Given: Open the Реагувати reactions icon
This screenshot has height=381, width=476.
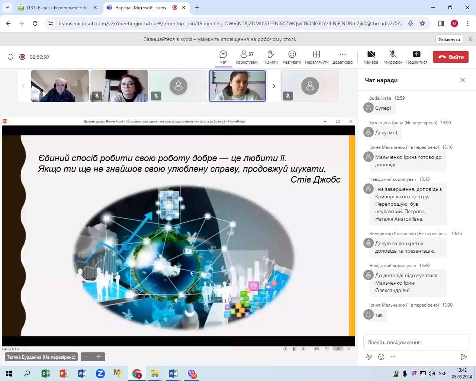Looking at the screenshot, I should pos(292,57).
